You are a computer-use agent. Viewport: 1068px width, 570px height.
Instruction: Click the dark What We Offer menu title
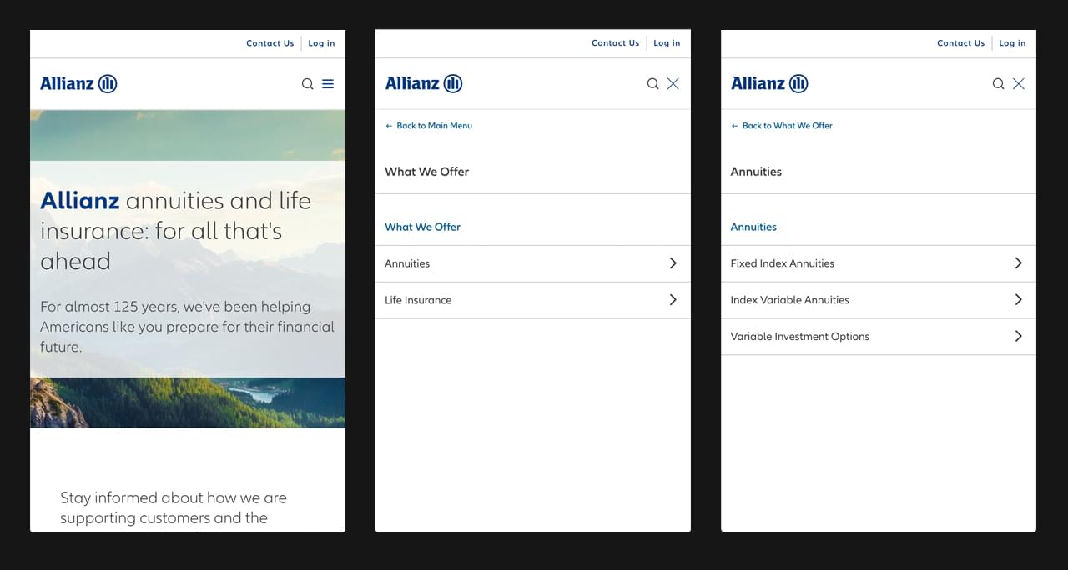coord(426,172)
